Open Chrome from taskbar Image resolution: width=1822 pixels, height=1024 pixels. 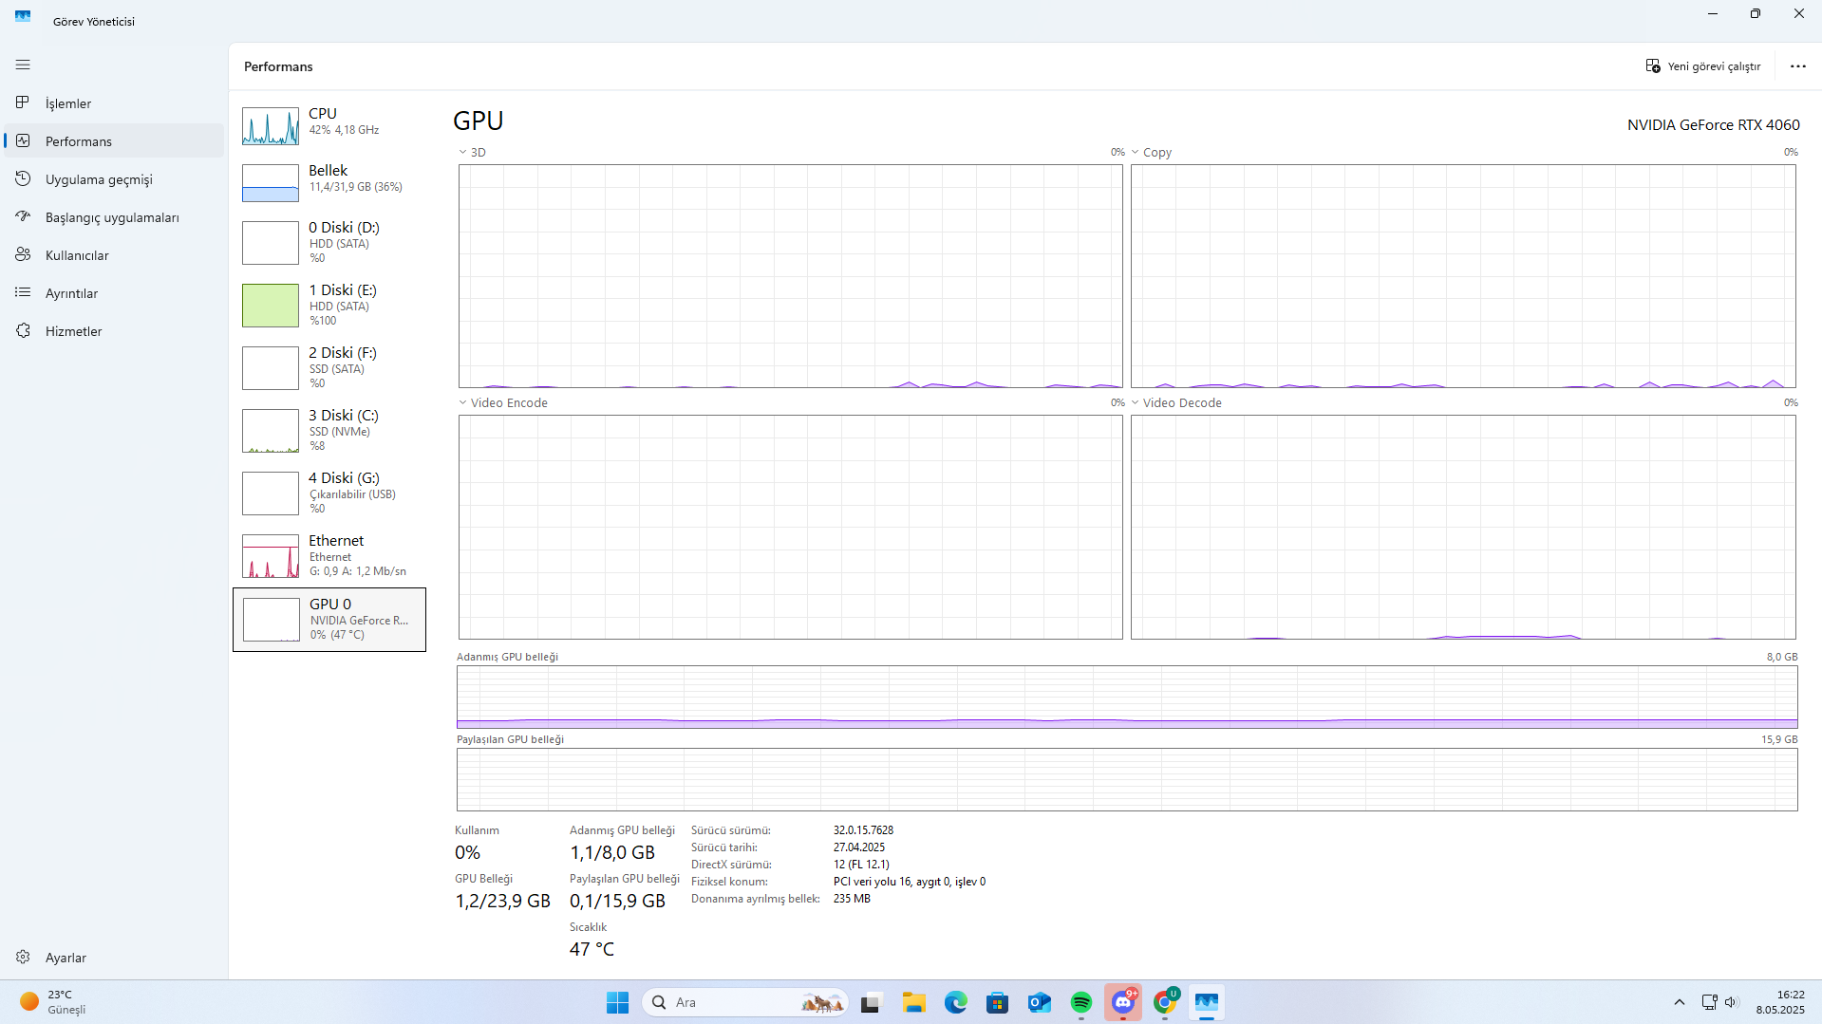click(x=1165, y=1002)
